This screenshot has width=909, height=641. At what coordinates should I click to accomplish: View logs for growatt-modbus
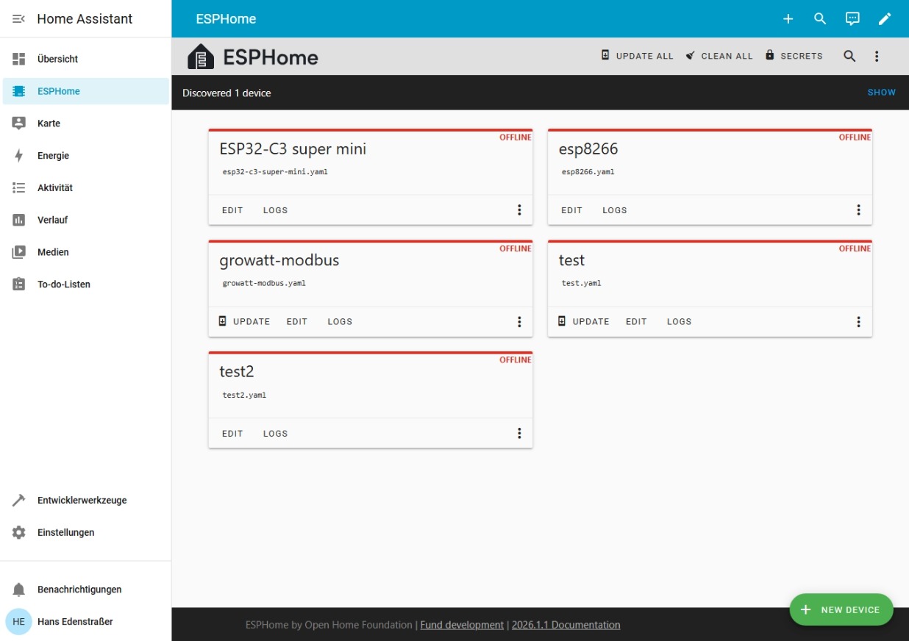[x=340, y=321]
